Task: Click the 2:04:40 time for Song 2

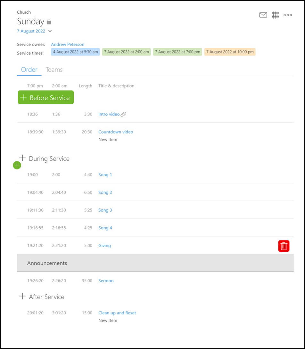Action: 59,192
